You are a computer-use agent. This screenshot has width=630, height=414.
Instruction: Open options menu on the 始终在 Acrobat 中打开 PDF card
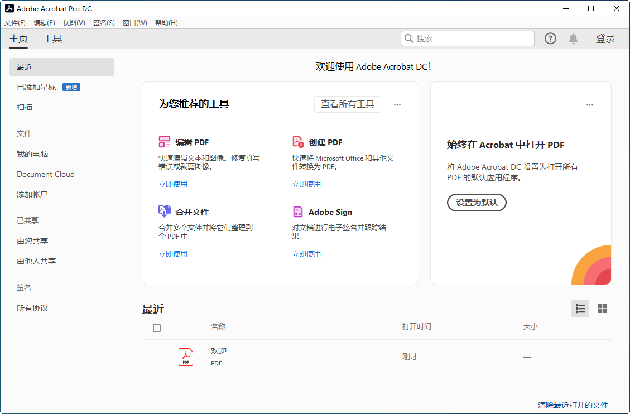pyautogui.click(x=590, y=104)
